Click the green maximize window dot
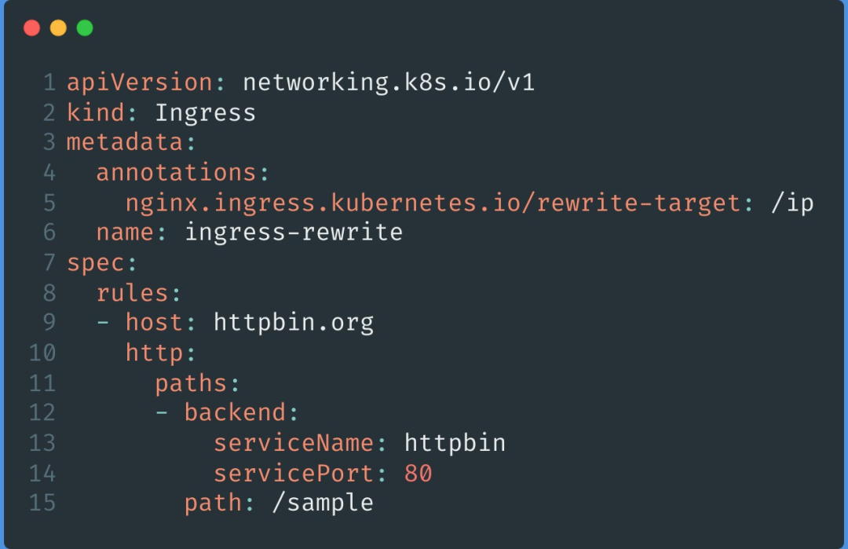Screen dimensions: 848x549 (85, 27)
